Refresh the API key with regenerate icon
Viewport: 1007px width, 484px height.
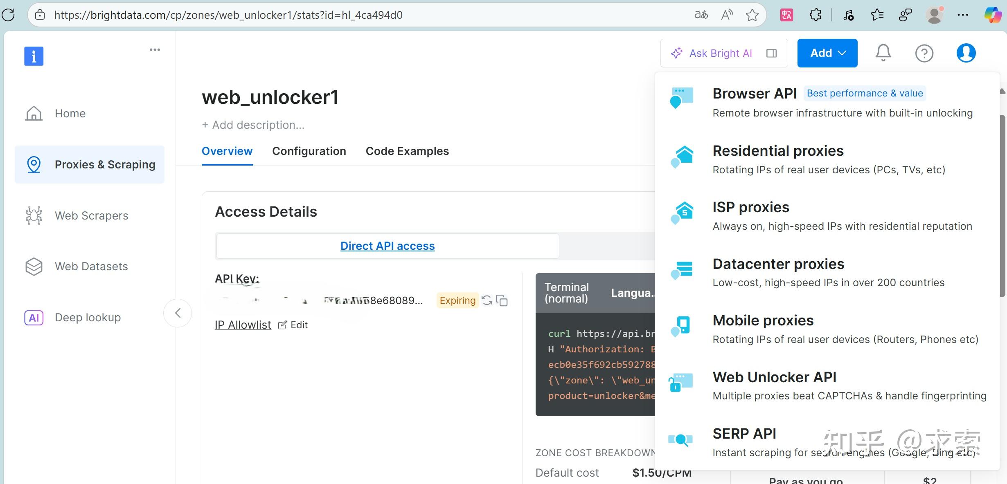point(487,300)
